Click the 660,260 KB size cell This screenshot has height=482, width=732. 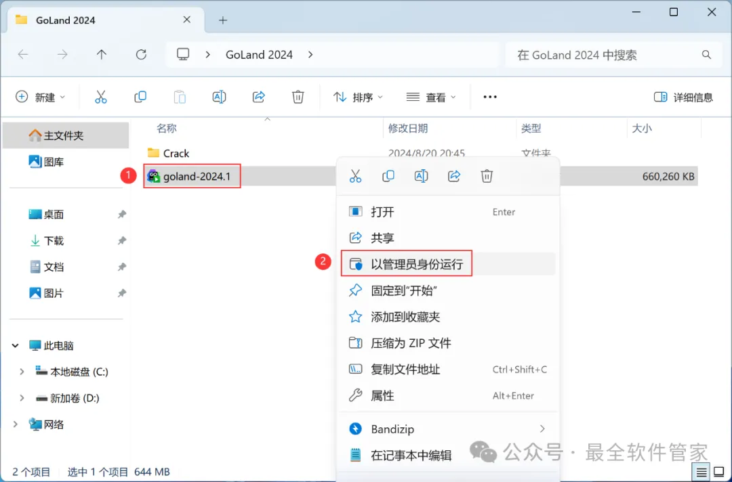[668, 177]
